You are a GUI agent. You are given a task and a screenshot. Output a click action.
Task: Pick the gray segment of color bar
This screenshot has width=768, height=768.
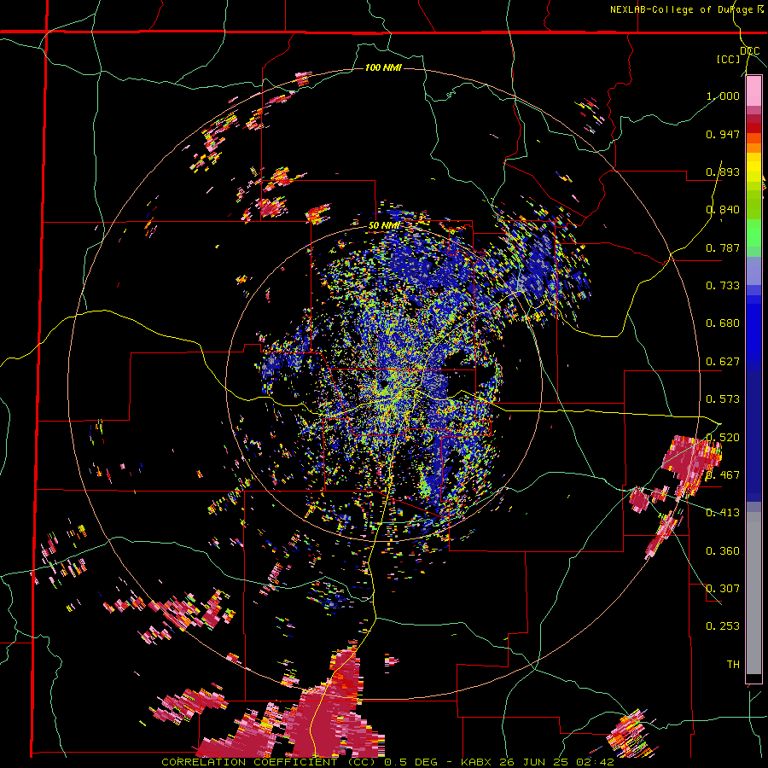(x=753, y=593)
